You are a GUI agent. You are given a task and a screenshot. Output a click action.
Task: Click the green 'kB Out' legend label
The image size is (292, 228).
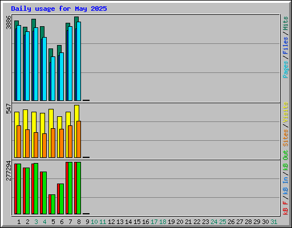click(285, 161)
